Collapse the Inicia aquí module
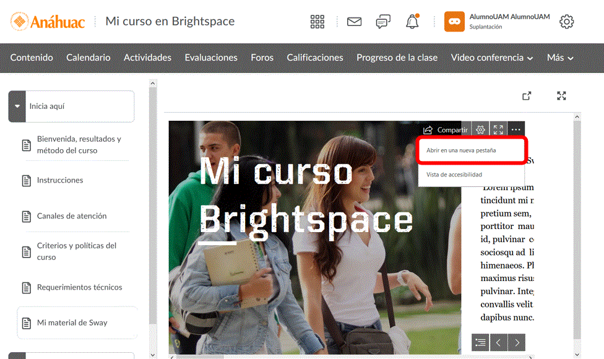This screenshot has width=604, height=359. click(x=17, y=106)
